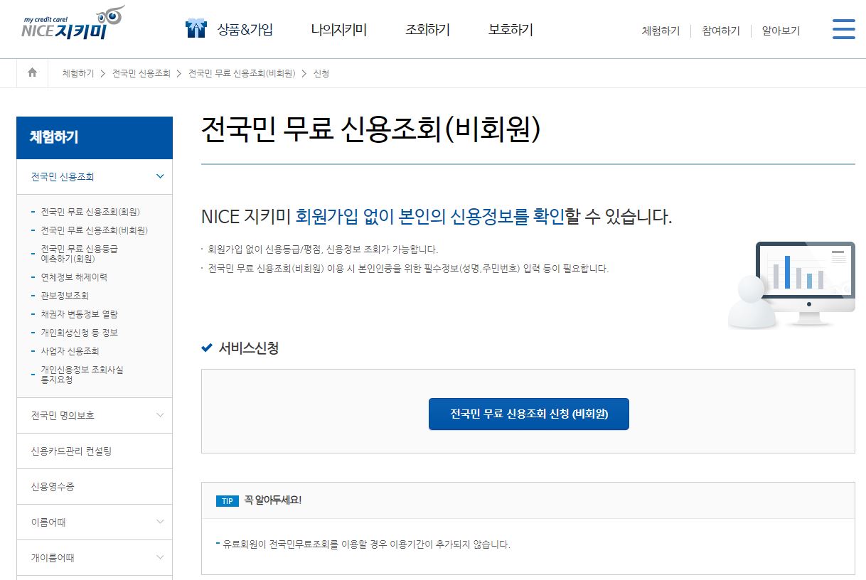
Task: Open the 상품&가입 menu
Action: pos(245,30)
